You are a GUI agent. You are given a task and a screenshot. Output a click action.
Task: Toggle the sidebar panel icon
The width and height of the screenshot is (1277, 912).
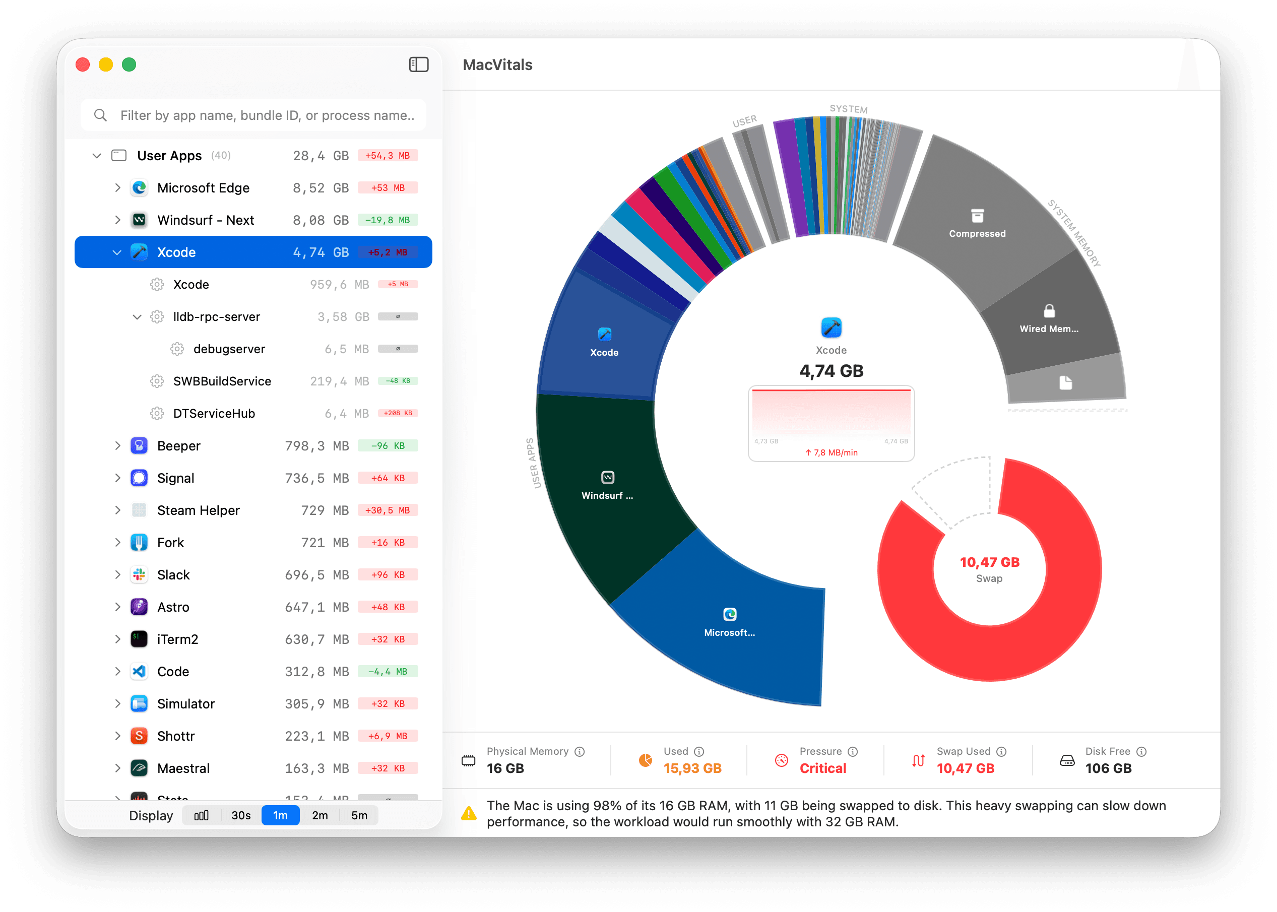[418, 64]
